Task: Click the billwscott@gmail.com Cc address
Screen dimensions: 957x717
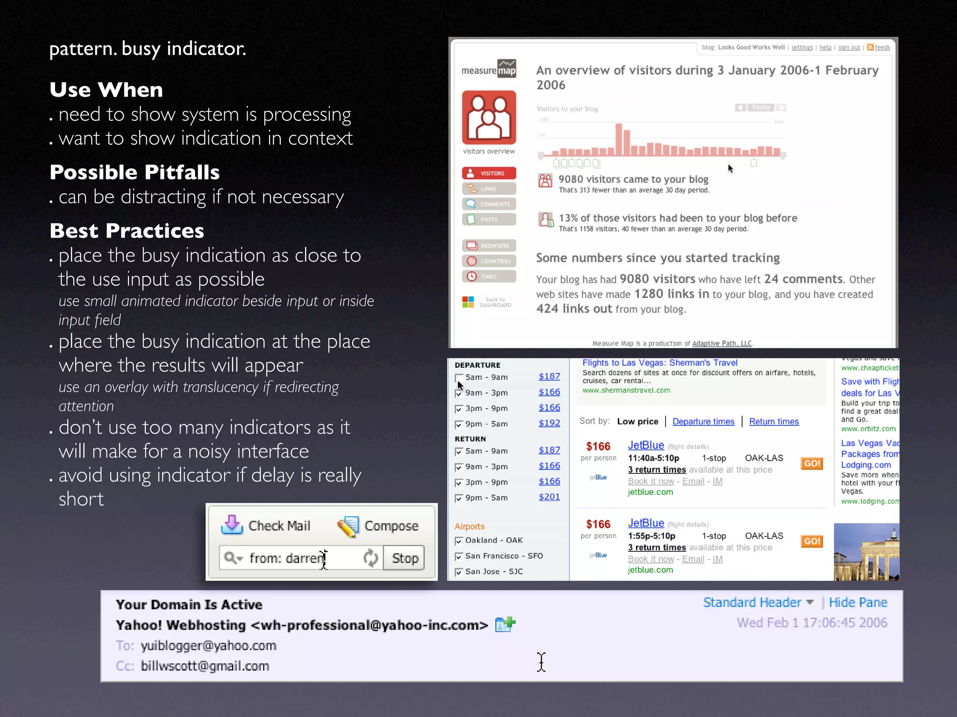Action: pyautogui.click(x=205, y=666)
